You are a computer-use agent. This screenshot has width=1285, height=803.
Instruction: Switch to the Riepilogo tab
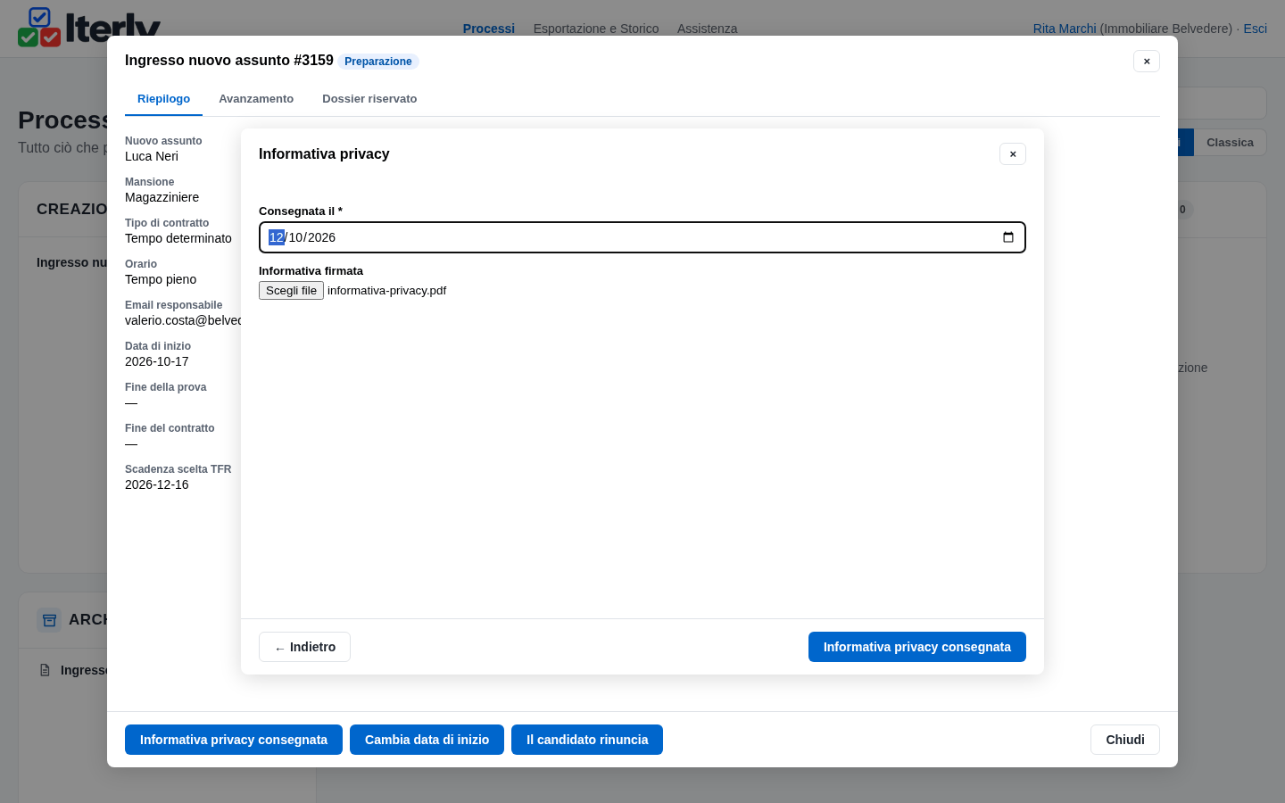163,99
